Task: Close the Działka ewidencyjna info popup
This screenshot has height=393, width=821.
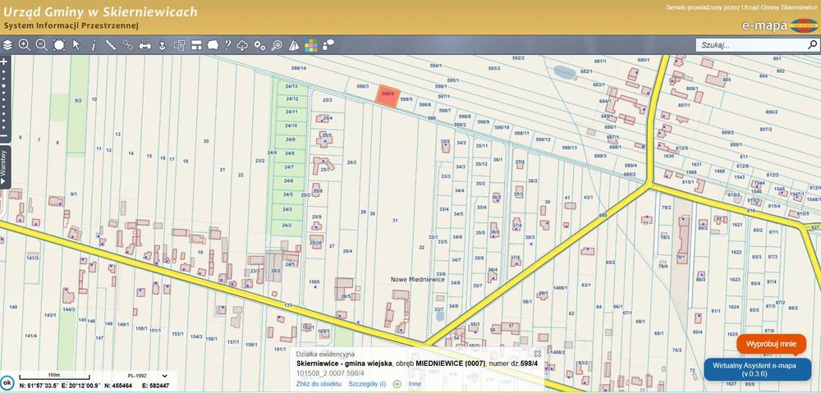Action: (537, 354)
